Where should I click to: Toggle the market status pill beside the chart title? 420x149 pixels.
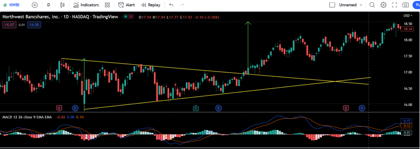pos(128,17)
